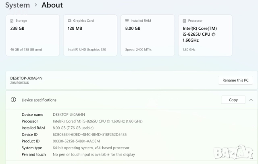Click the Processor chip icon
This screenshot has width=258, height=164.
(184, 20)
